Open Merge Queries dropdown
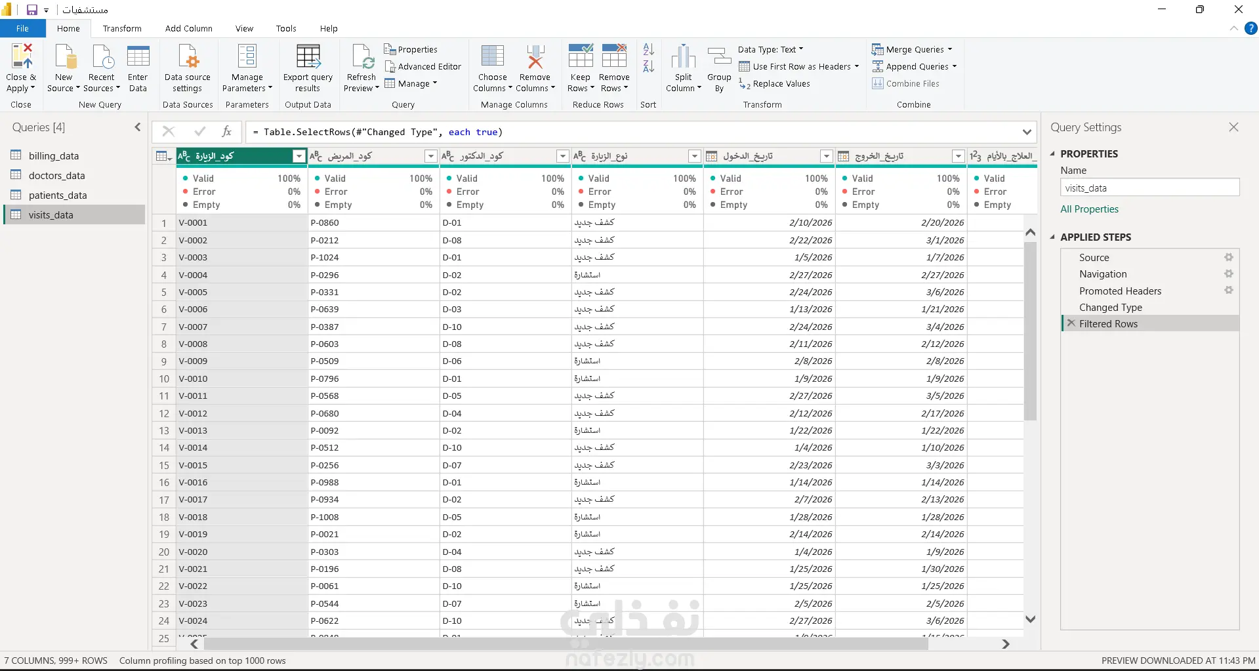This screenshot has height=671, width=1259. click(x=949, y=49)
